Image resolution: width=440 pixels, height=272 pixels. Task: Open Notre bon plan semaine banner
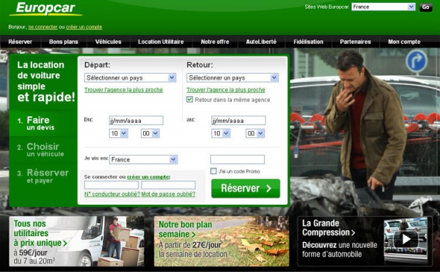tap(221, 241)
